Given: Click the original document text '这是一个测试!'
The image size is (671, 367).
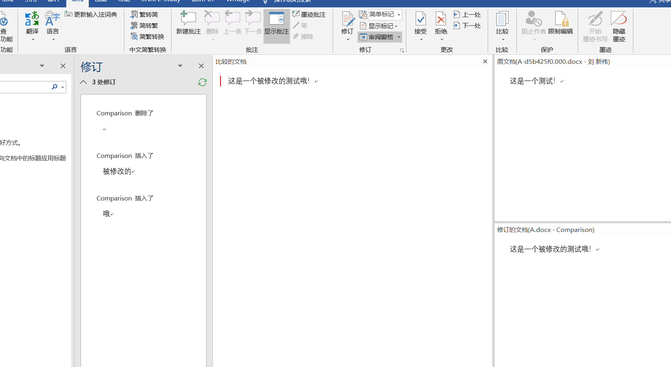Looking at the screenshot, I should point(533,81).
